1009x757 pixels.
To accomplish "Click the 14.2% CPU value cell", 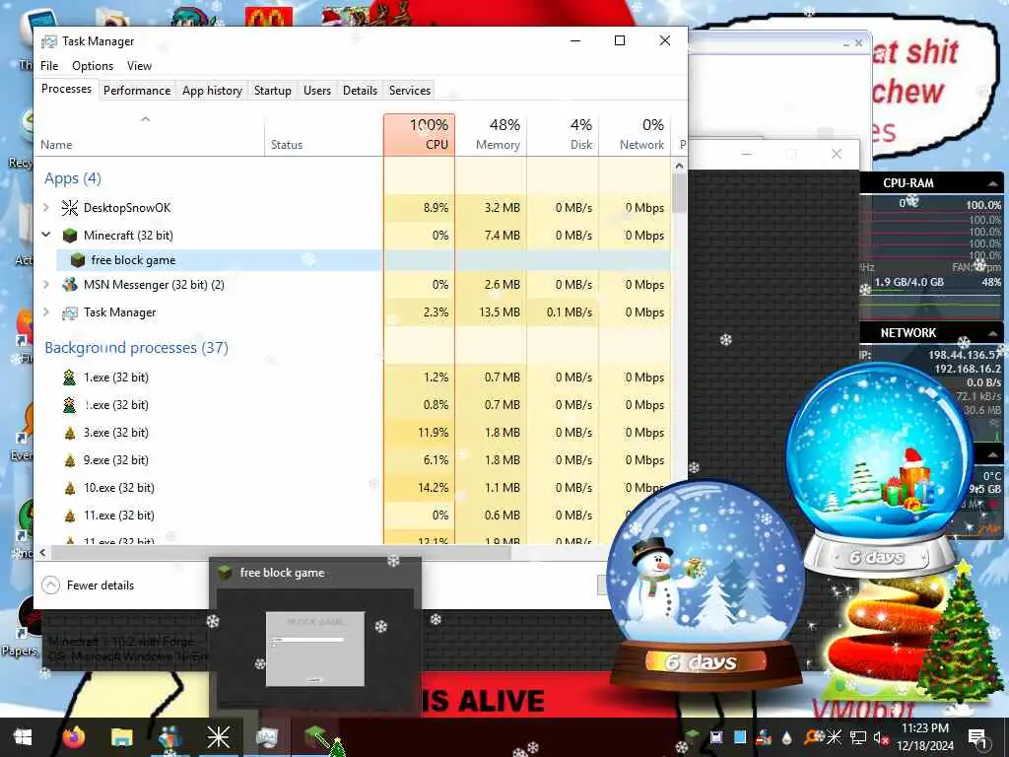I will [419, 488].
